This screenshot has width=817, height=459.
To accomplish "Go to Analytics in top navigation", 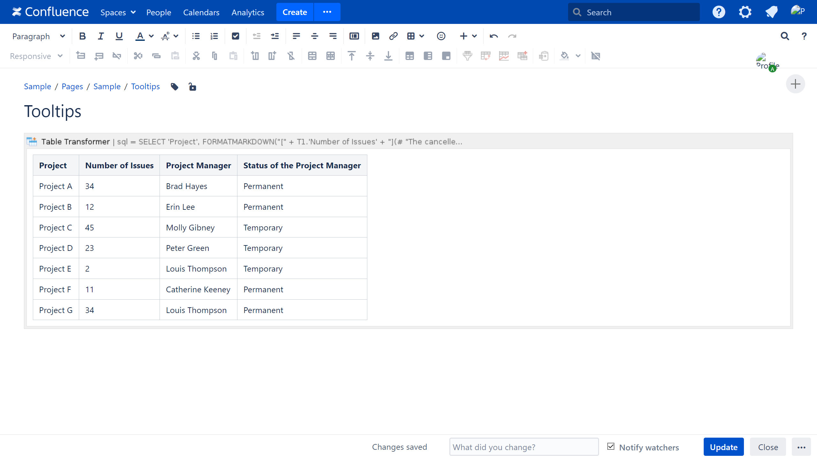I will click(x=248, y=12).
